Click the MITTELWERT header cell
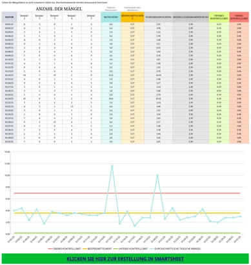The height and width of the screenshot is (265, 251). (x=111, y=17)
